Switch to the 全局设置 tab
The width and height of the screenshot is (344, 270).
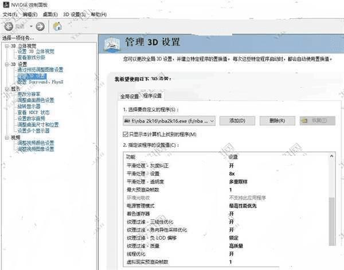pos(129,96)
